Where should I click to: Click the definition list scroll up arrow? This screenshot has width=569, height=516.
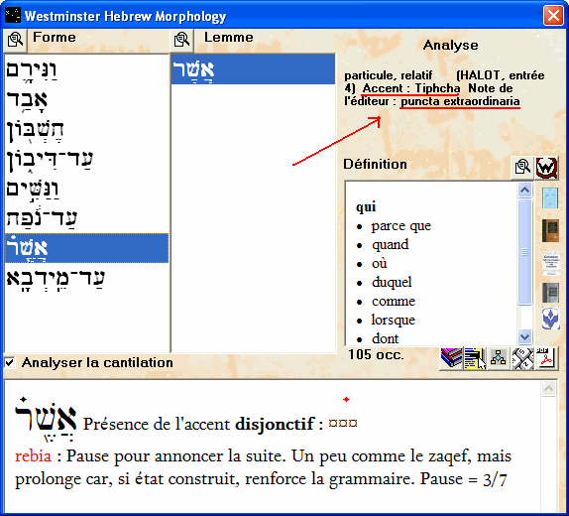pos(524,190)
